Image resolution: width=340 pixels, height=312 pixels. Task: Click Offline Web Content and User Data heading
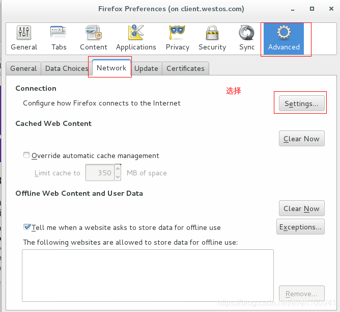[79, 193]
